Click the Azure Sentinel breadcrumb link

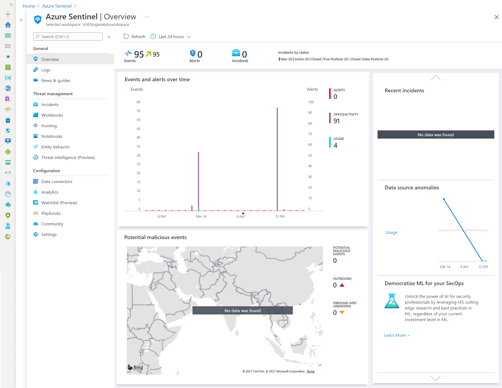(x=57, y=6)
